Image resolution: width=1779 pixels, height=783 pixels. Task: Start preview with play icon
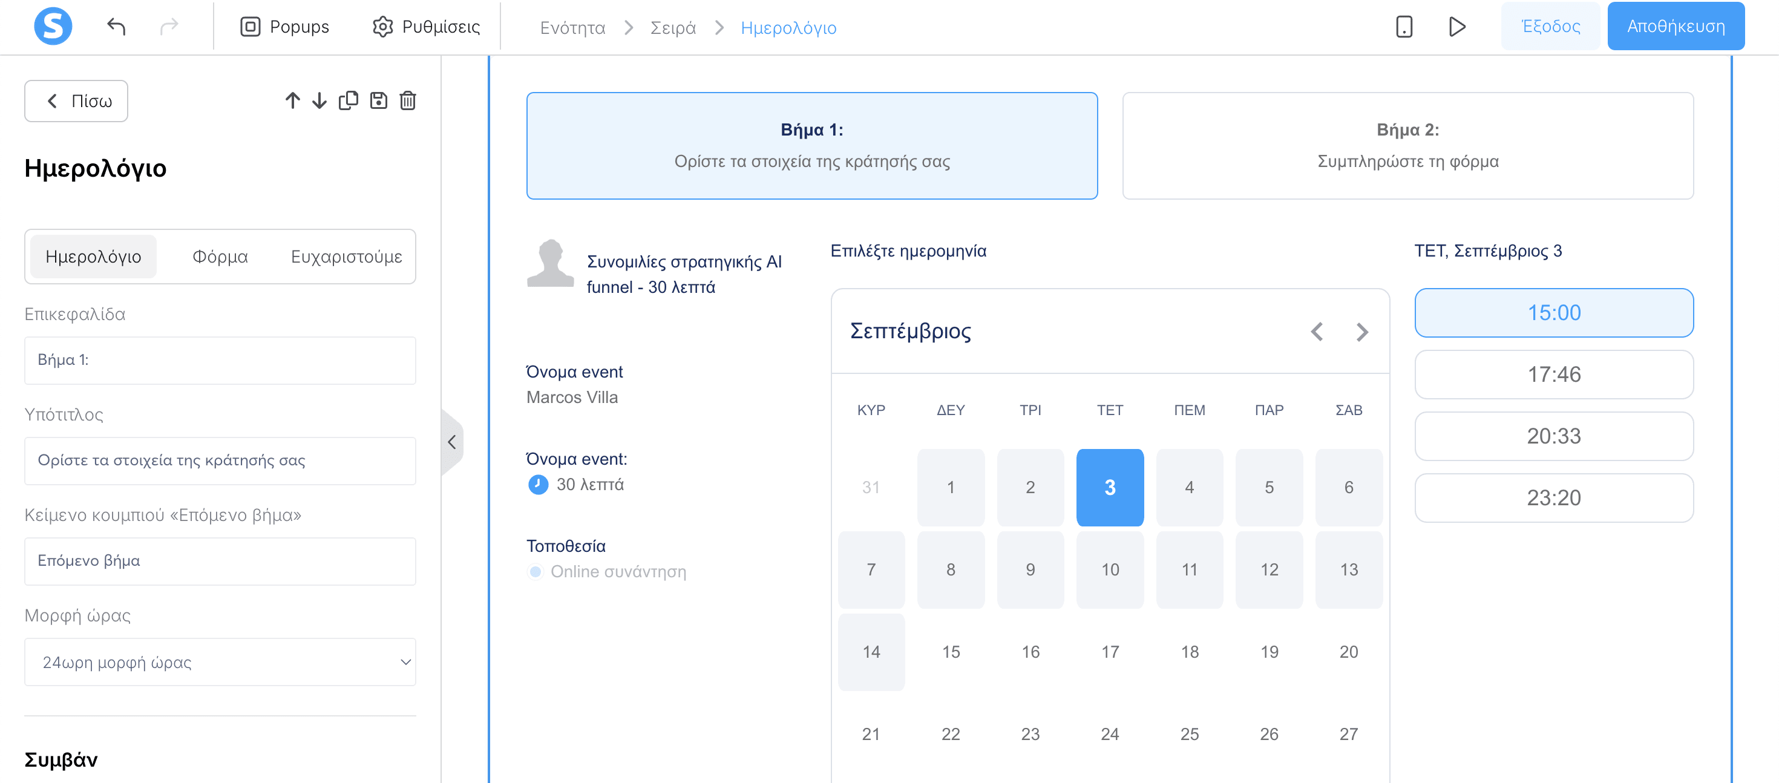pyautogui.click(x=1457, y=26)
